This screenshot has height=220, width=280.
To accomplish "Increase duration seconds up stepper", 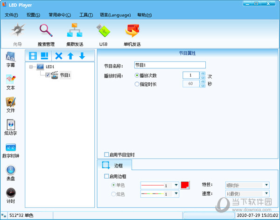I will coord(203,82).
